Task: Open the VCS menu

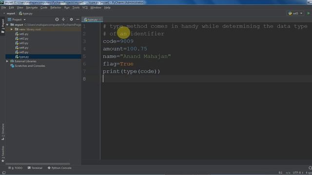Action: click(85, 8)
